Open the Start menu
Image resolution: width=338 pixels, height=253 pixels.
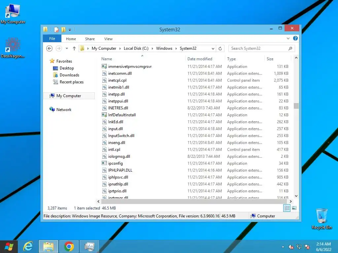(9, 246)
